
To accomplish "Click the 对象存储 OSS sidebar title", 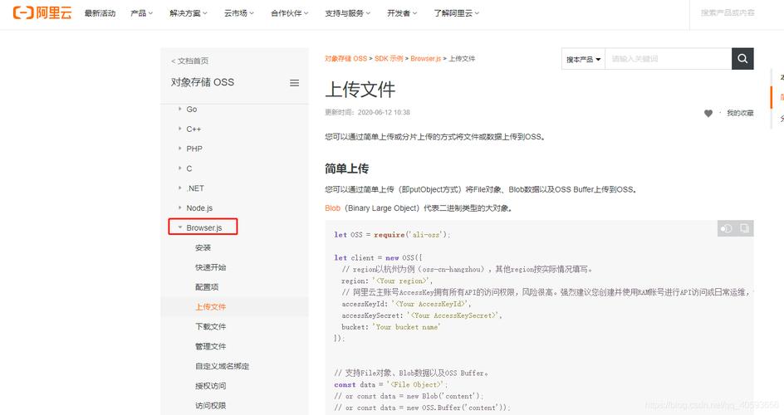I will [202, 82].
